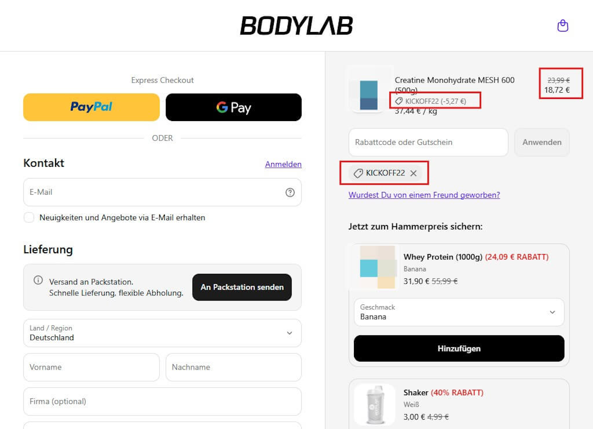Click Hinzufügen to add Whey Protein
The width and height of the screenshot is (593, 429).
click(459, 348)
